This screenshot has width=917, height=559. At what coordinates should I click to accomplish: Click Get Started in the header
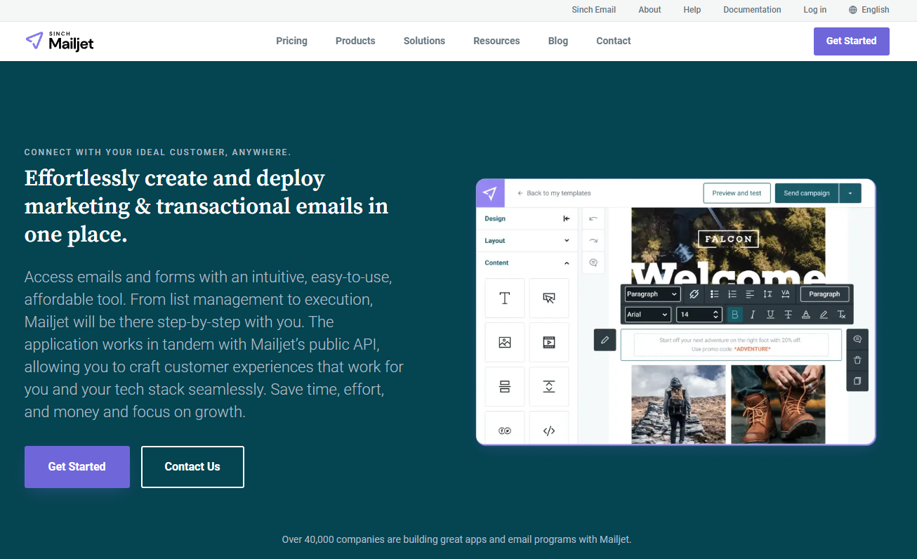tap(851, 41)
